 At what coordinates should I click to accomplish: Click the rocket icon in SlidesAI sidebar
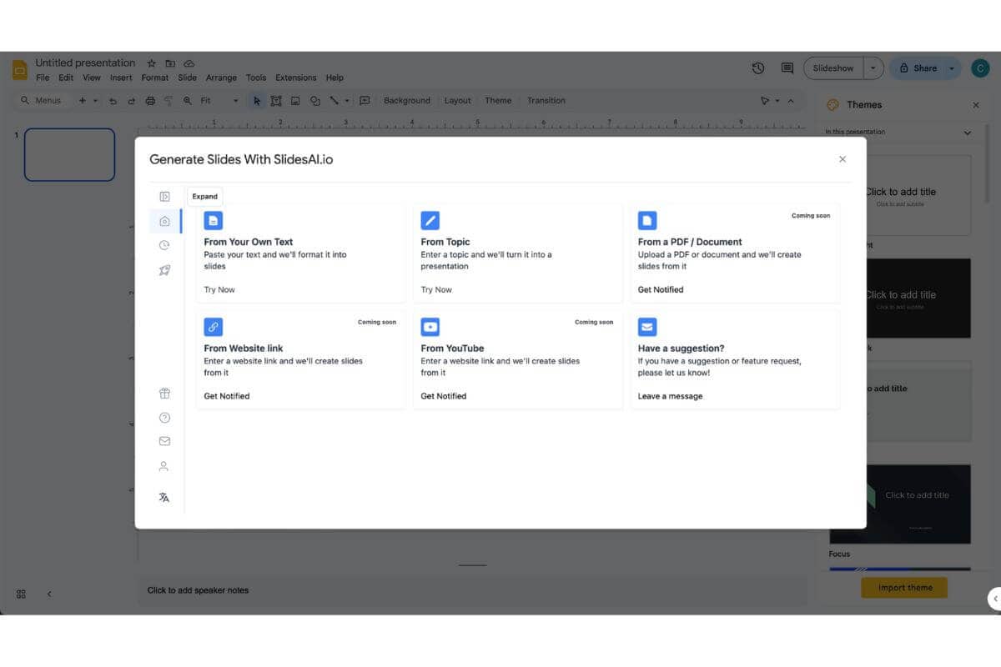164,270
